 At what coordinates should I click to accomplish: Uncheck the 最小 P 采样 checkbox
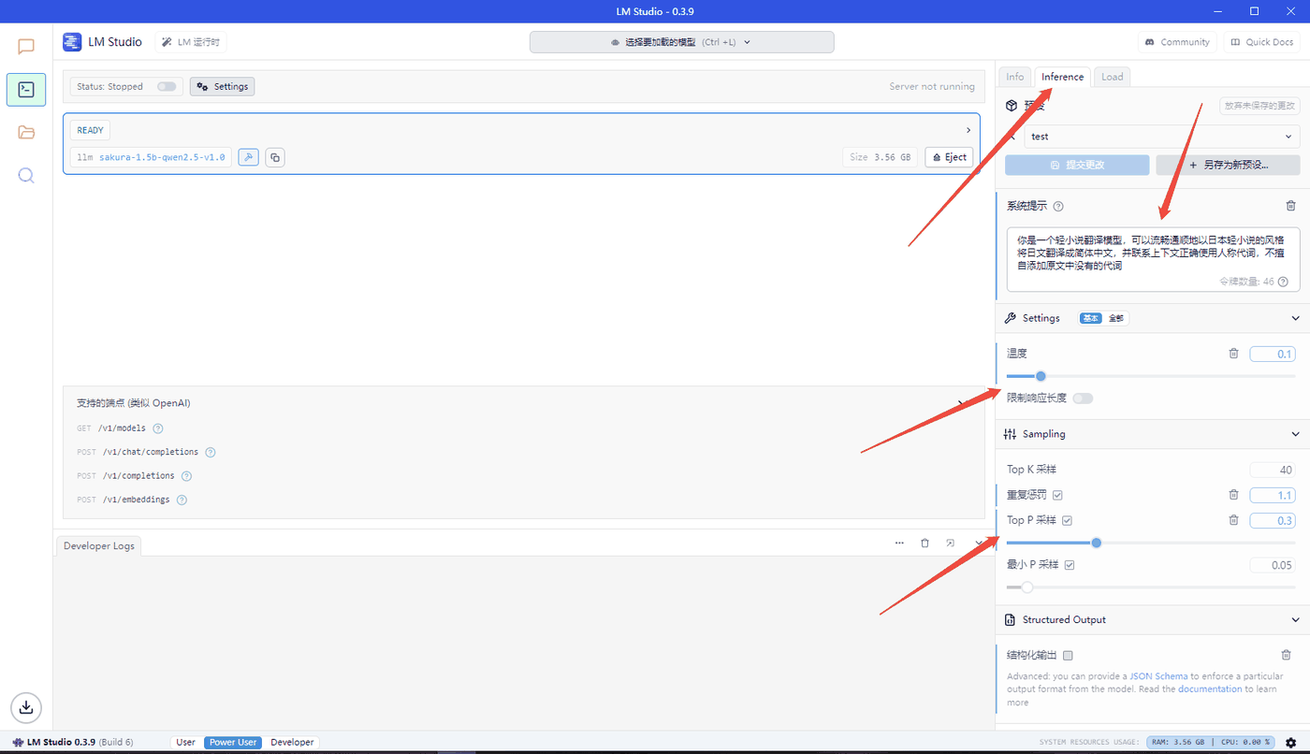coord(1070,565)
